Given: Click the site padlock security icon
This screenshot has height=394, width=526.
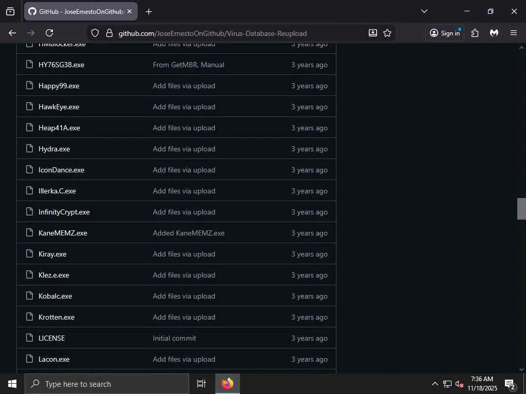Looking at the screenshot, I should (x=109, y=33).
